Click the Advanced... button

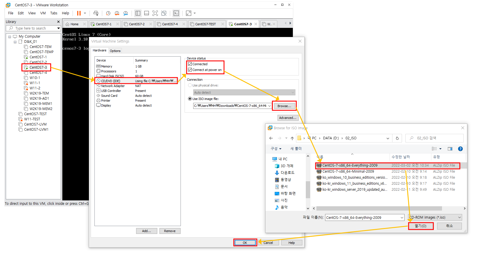click(288, 118)
